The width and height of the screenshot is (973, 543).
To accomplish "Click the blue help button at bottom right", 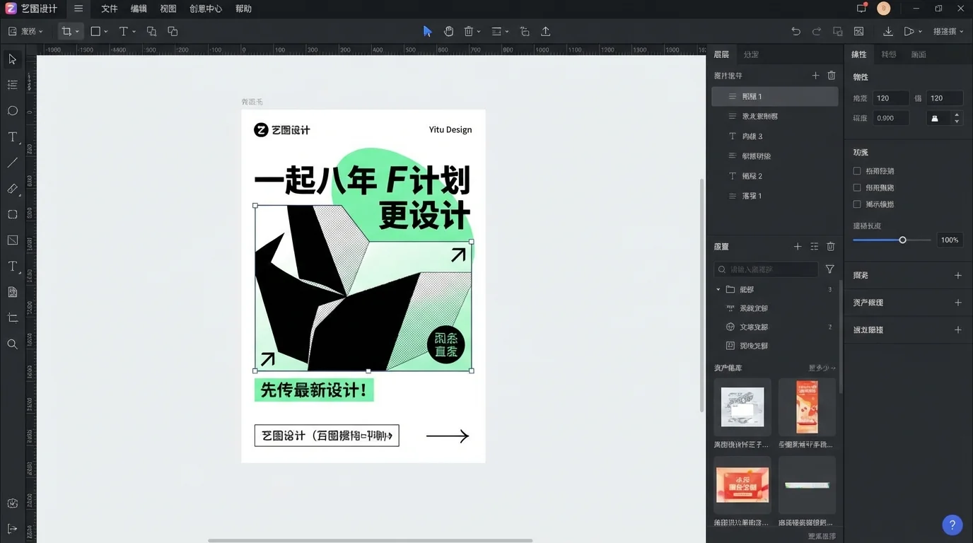I will 952,525.
